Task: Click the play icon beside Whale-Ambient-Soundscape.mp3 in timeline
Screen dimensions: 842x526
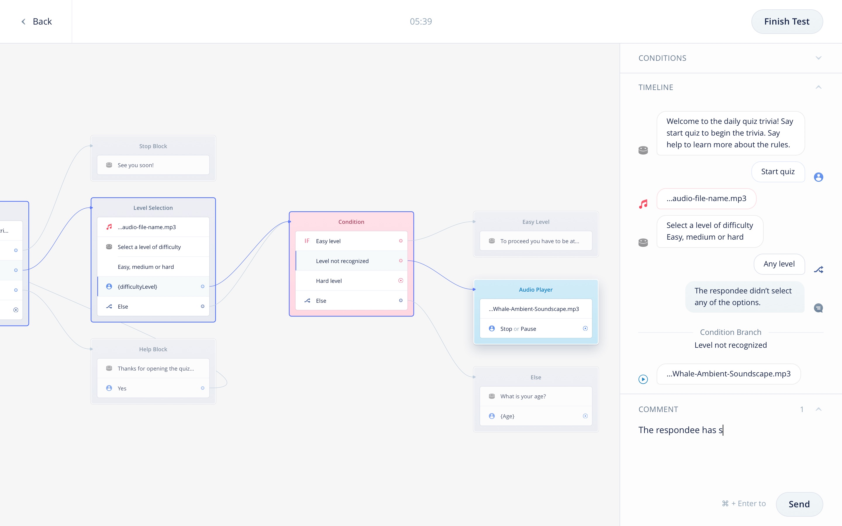Action: click(x=643, y=379)
